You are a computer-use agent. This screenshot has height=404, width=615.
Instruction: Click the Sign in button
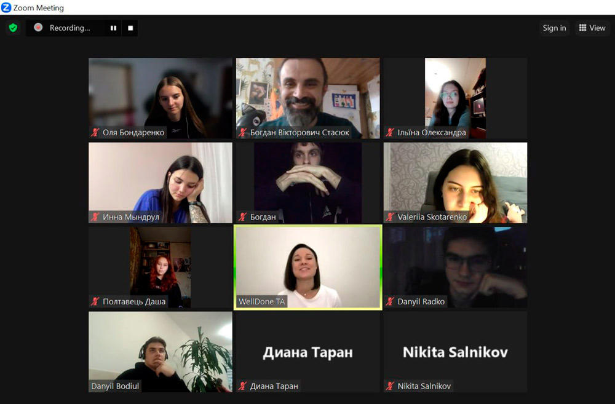pos(554,28)
